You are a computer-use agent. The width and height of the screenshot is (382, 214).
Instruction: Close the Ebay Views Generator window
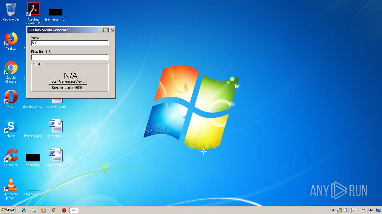click(112, 30)
